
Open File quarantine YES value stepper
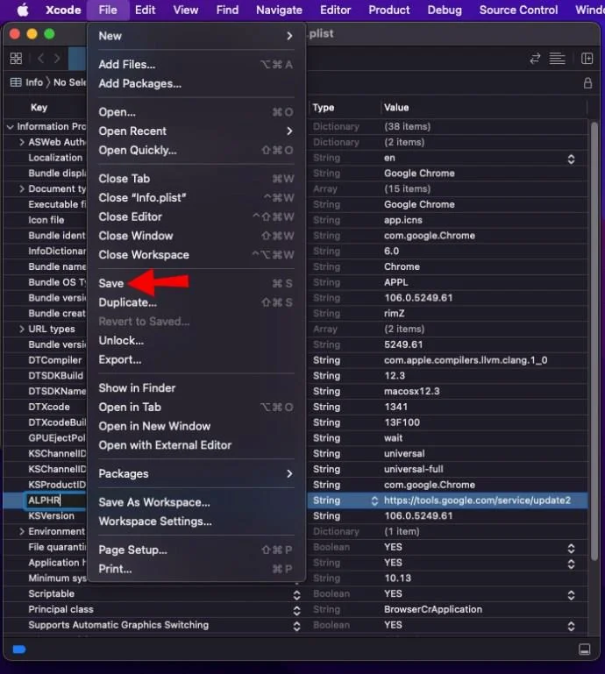tap(571, 548)
